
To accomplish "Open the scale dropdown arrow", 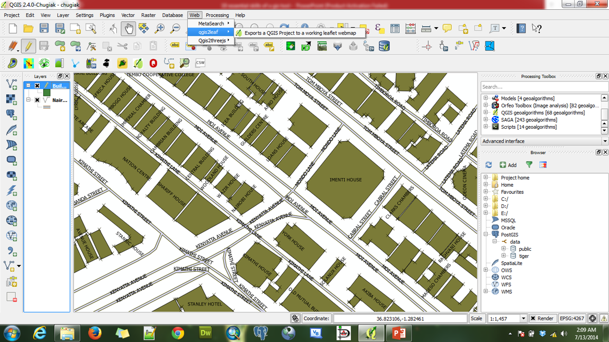I will [523, 318].
